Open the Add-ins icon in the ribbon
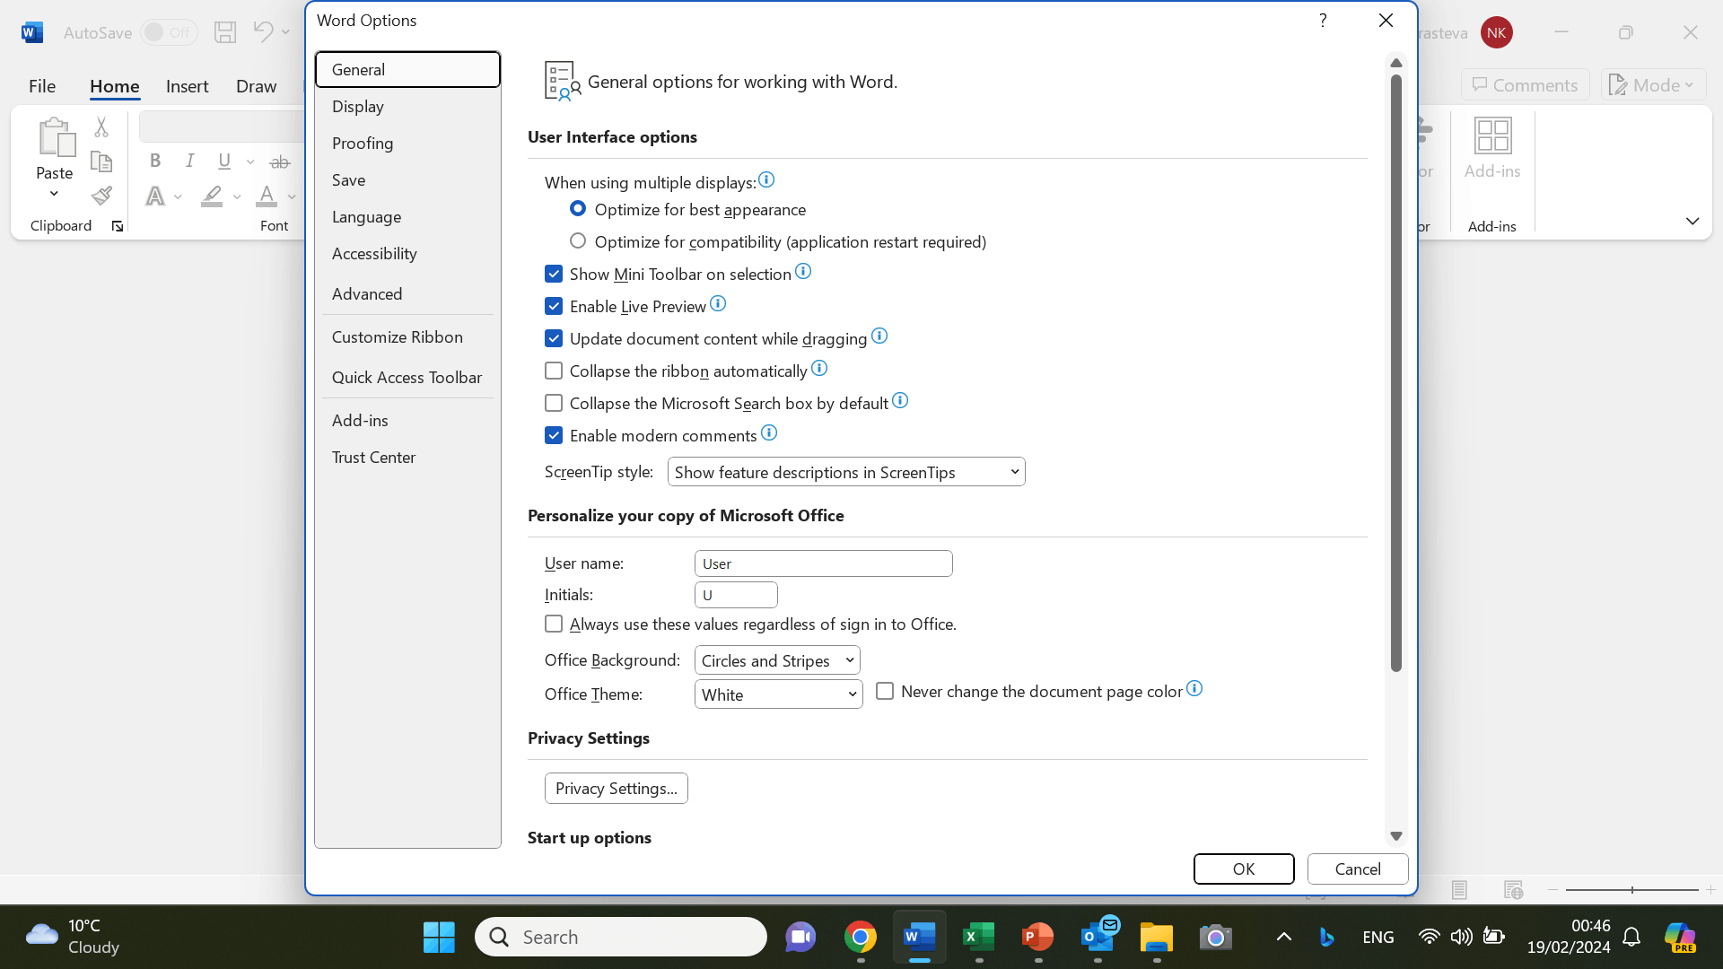This screenshot has width=1723, height=969. (x=1492, y=148)
